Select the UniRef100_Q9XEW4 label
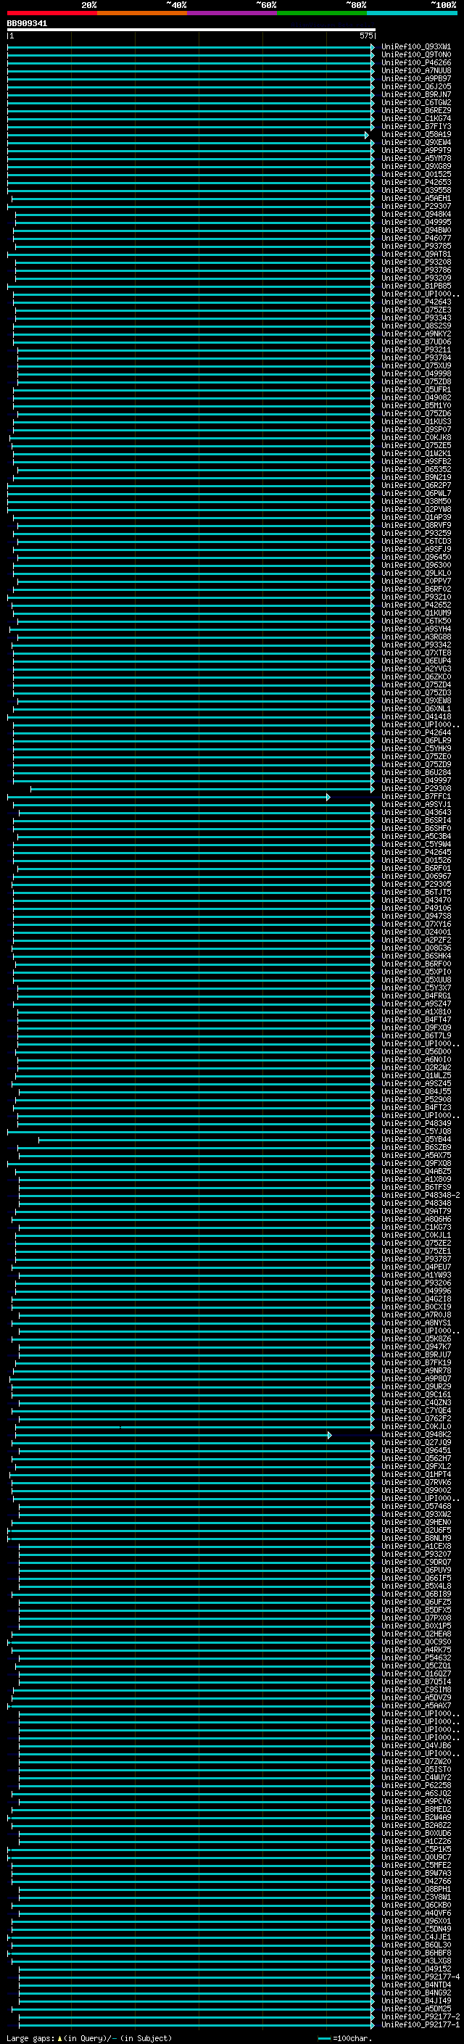Viewport: 464px width, 2044px height. tap(416, 143)
